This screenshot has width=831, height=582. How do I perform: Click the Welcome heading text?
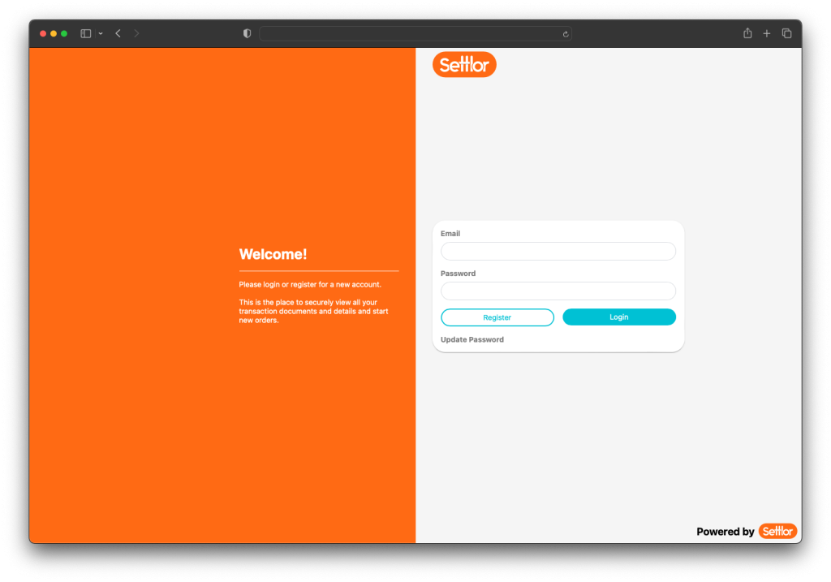pyautogui.click(x=273, y=254)
